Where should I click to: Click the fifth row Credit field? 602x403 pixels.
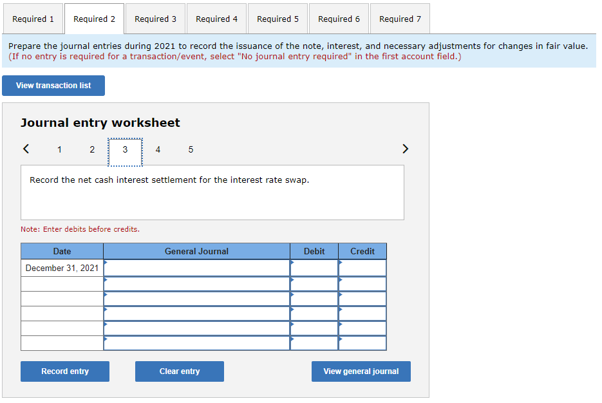[x=362, y=328]
